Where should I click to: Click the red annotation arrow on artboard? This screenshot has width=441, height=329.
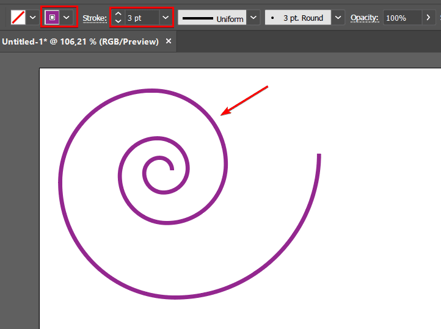click(246, 99)
